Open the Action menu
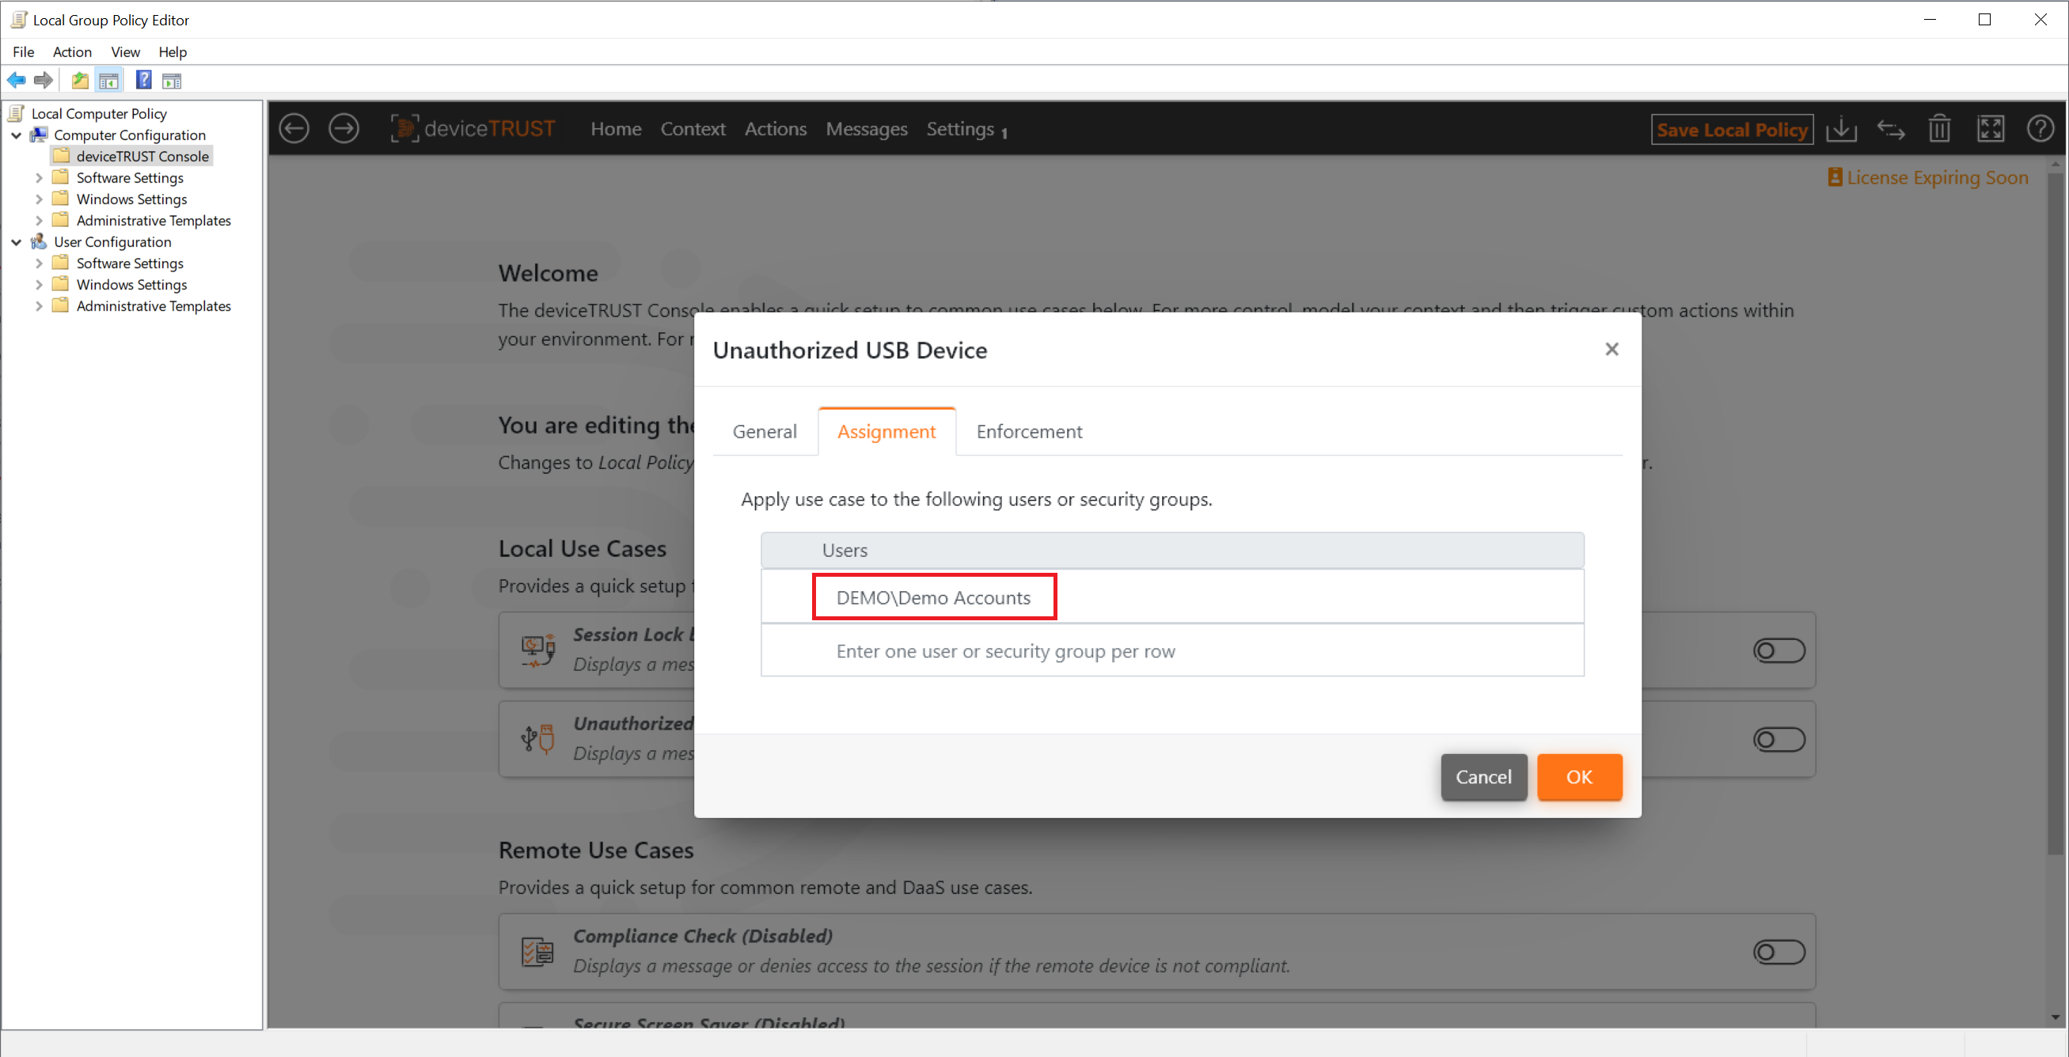The height and width of the screenshot is (1057, 2069). point(71,52)
